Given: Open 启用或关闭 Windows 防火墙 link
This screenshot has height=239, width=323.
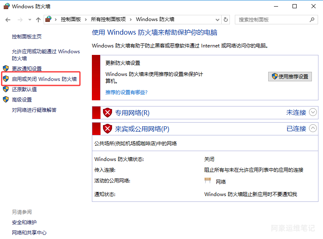Looking at the screenshot, I should (x=44, y=79).
